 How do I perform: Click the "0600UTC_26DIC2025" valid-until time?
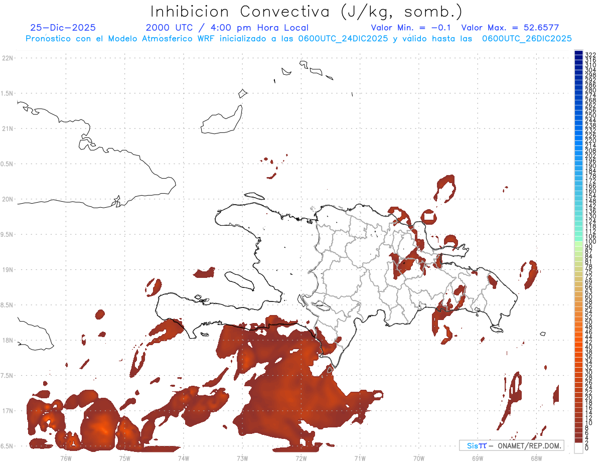coord(526,39)
